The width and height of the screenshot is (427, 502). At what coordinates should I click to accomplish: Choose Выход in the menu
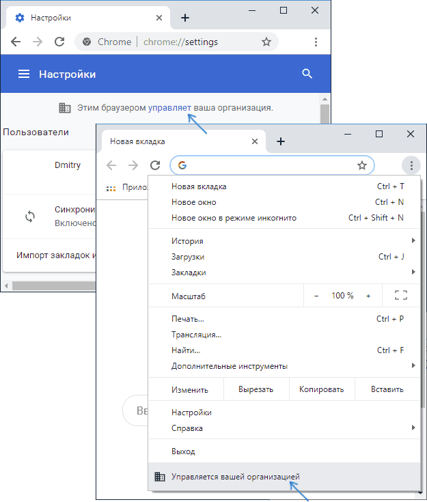[x=284, y=451]
